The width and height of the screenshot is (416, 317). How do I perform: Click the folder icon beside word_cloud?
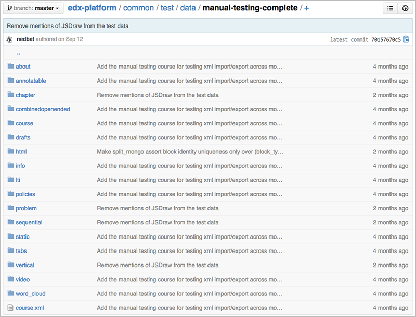[x=11, y=293]
